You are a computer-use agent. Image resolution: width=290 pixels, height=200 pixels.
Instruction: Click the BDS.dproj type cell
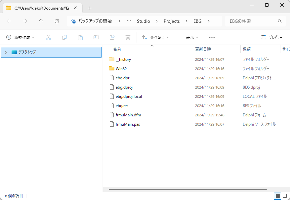click(x=251, y=87)
